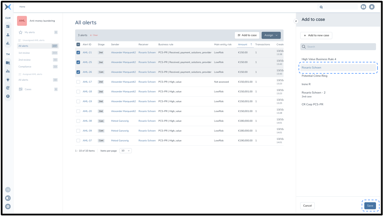The width and height of the screenshot is (384, 217).
Task: Toggle the select-all header checkbox
Action: (78, 44)
